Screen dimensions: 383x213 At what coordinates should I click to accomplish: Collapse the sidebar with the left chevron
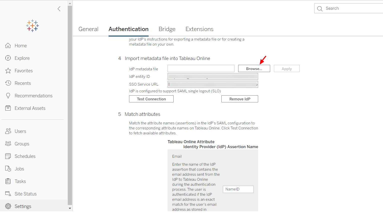click(59, 9)
